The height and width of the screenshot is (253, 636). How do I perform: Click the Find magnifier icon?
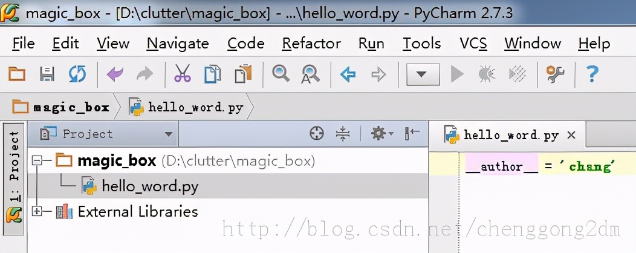pyautogui.click(x=281, y=73)
